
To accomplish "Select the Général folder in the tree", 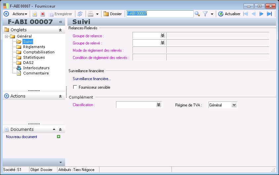I will click(x=24, y=36).
